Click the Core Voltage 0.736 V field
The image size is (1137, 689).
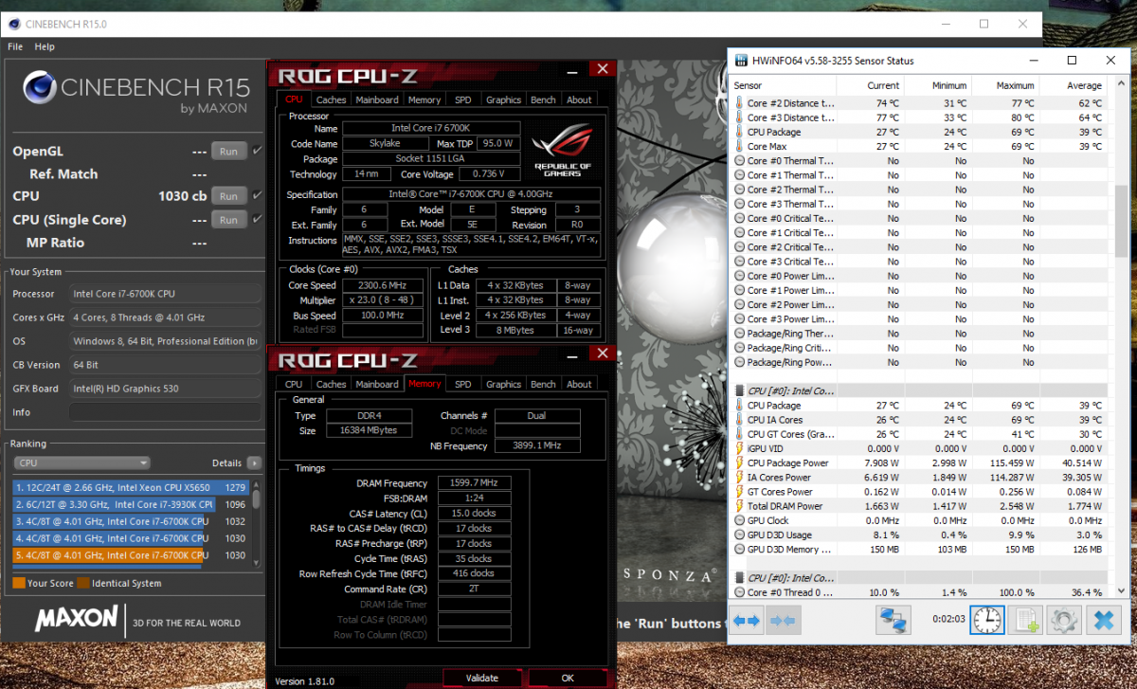coord(489,174)
